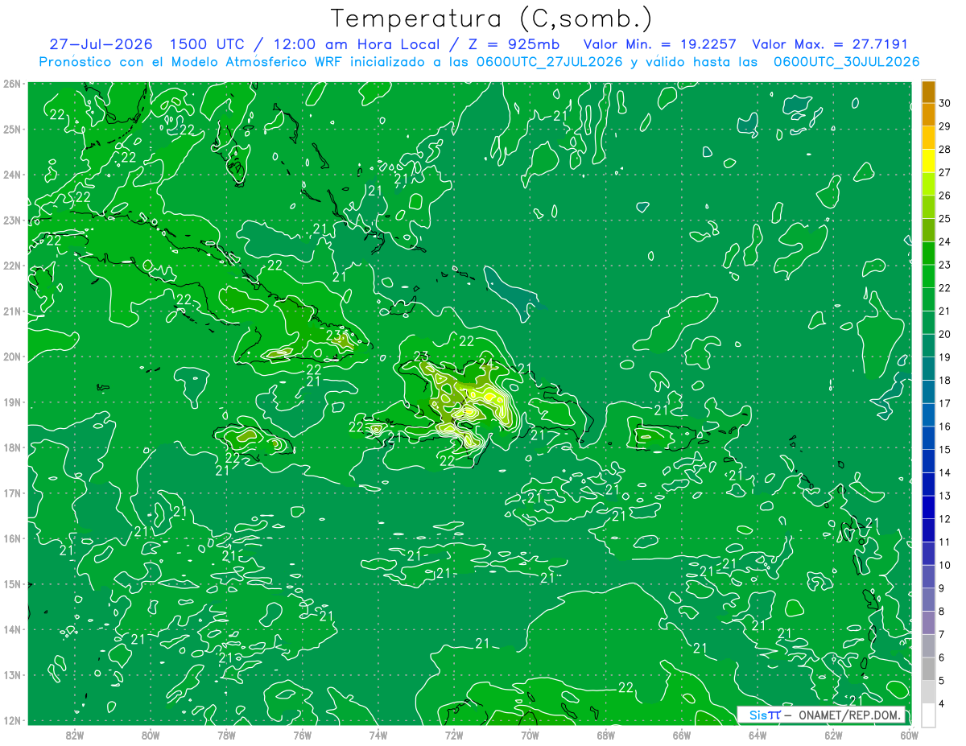The width and height of the screenshot is (966, 746).
Task: Click the 24N latitude axis label
Action: (11, 175)
